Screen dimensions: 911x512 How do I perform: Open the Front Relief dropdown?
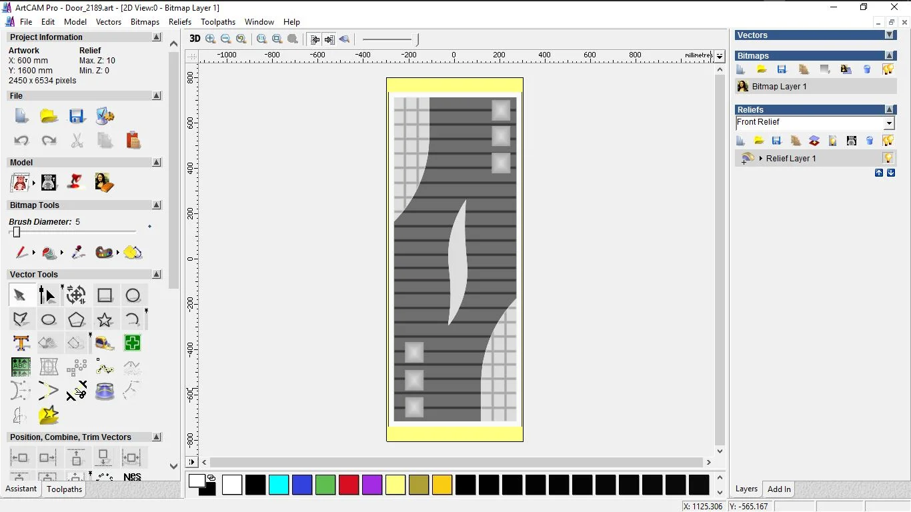[x=888, y=123]
